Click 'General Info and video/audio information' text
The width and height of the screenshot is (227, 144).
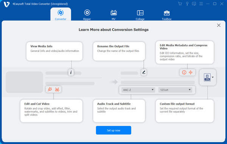54,51
